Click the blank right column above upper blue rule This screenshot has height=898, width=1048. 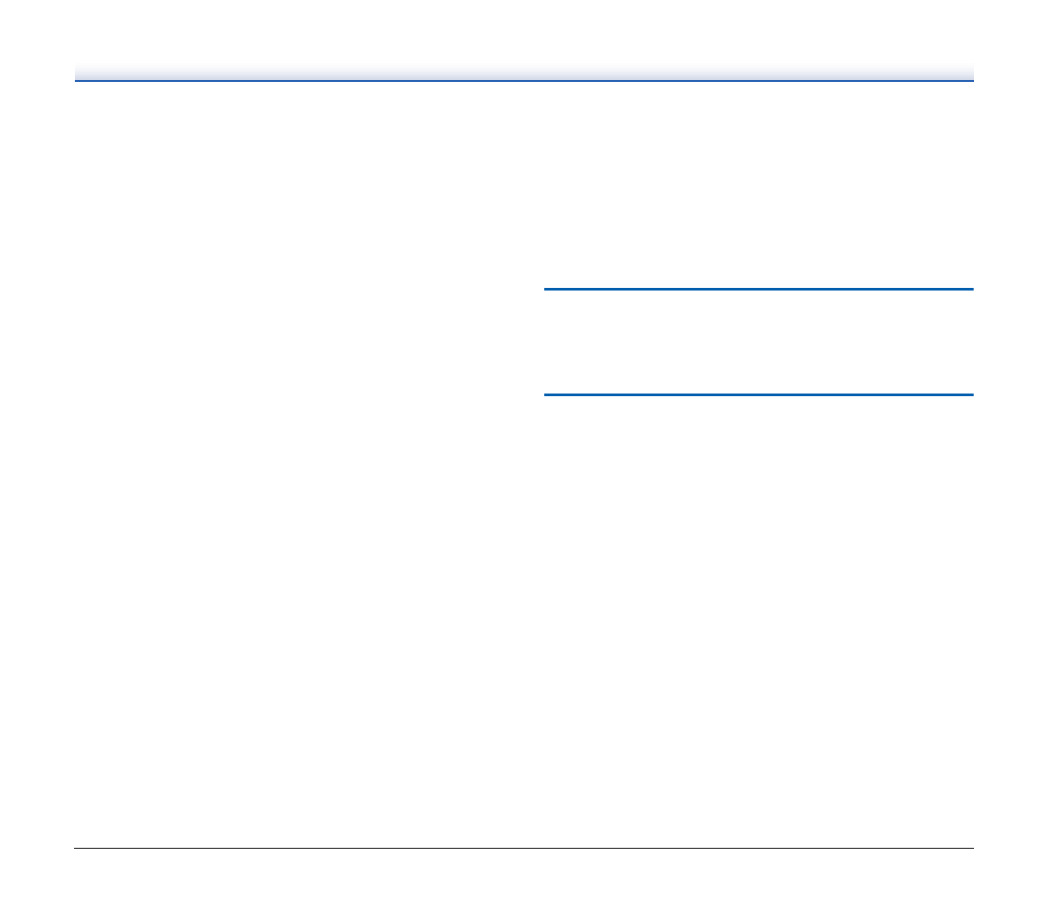click(758, 185)
